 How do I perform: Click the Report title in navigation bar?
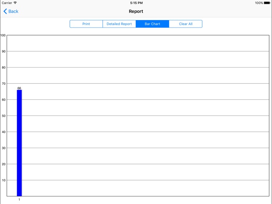(136, 12)
